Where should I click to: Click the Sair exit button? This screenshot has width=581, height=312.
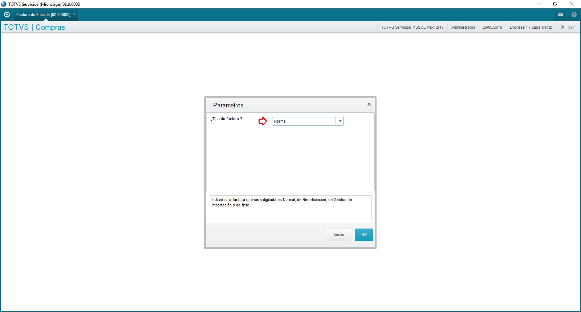tap(568, 27)
